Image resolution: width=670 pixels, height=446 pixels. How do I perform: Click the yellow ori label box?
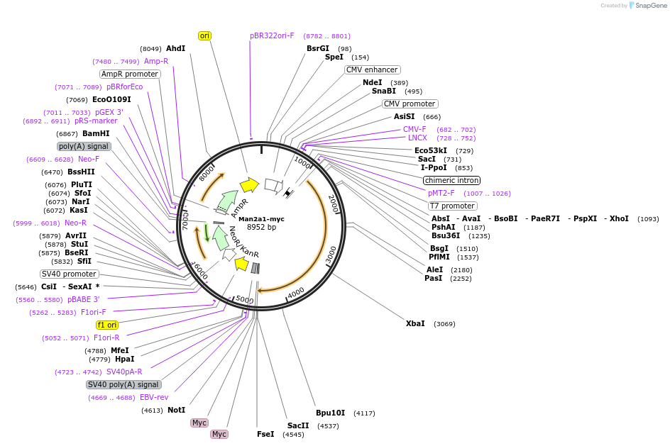click(x=204, y=35)
